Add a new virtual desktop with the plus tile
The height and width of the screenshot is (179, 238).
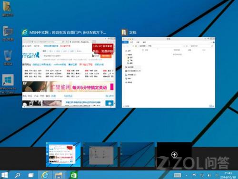174,155
